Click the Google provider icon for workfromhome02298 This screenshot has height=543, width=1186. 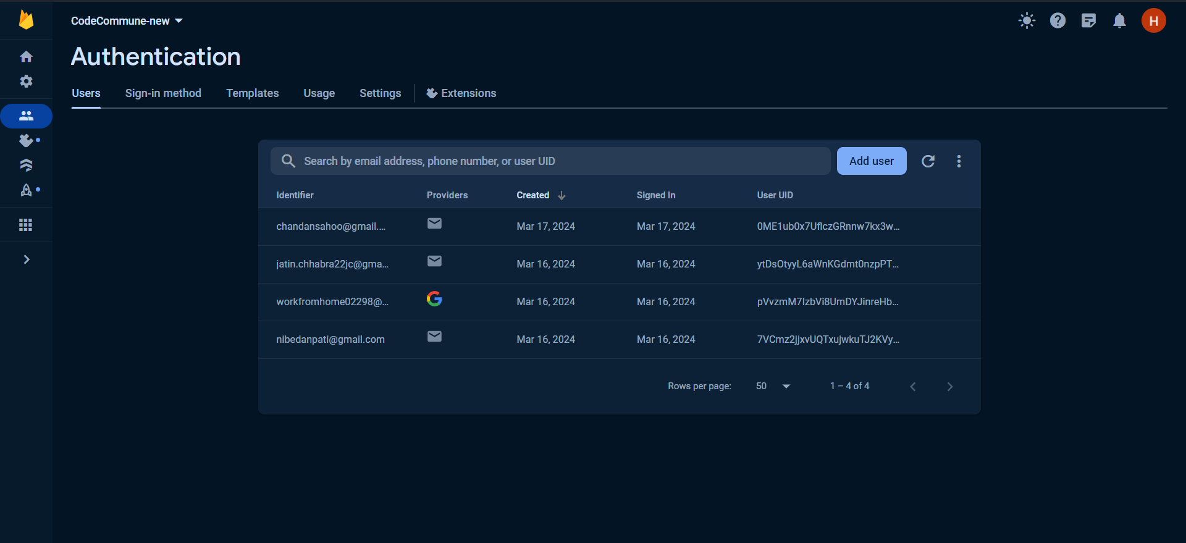pyautogui.click(x=434, y=299)
